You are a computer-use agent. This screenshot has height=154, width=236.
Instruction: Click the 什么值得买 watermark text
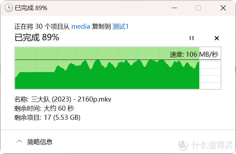click(212, 144)
